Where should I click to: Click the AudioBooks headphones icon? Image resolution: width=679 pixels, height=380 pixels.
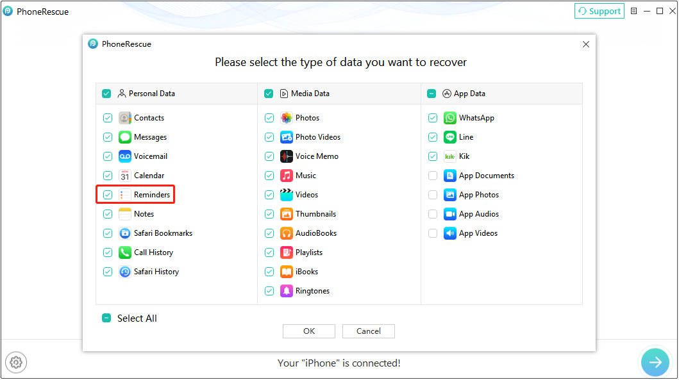click(x=286, y=233)
